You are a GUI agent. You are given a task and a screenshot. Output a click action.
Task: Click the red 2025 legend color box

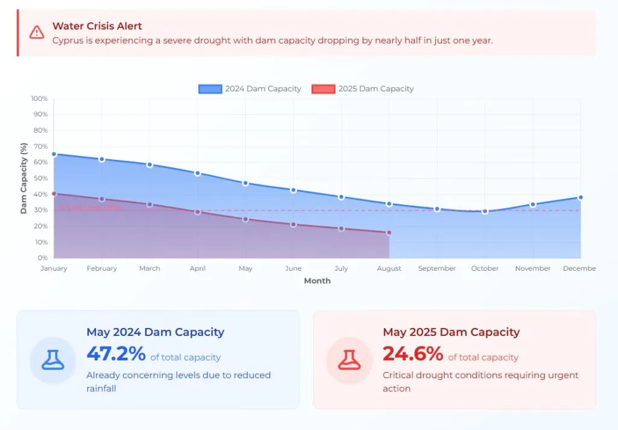[x=323, y=89]
